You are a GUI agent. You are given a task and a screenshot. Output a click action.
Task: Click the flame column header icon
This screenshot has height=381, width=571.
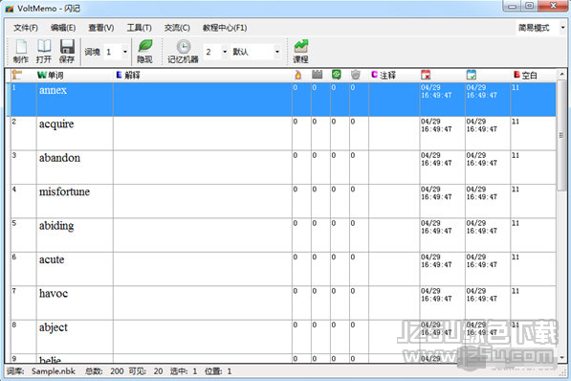pos(297,75)
